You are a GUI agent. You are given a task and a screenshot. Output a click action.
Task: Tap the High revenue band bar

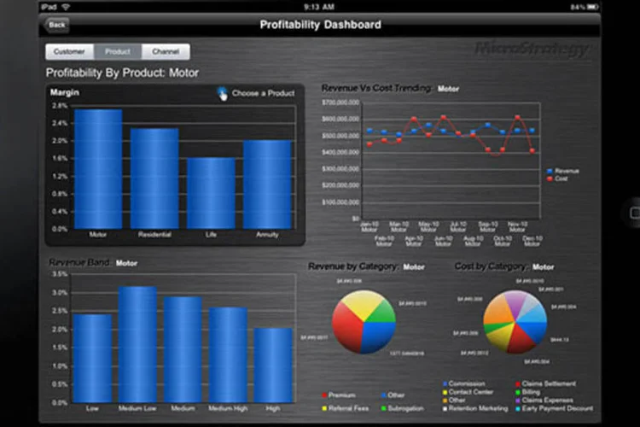tap(273, 366)
